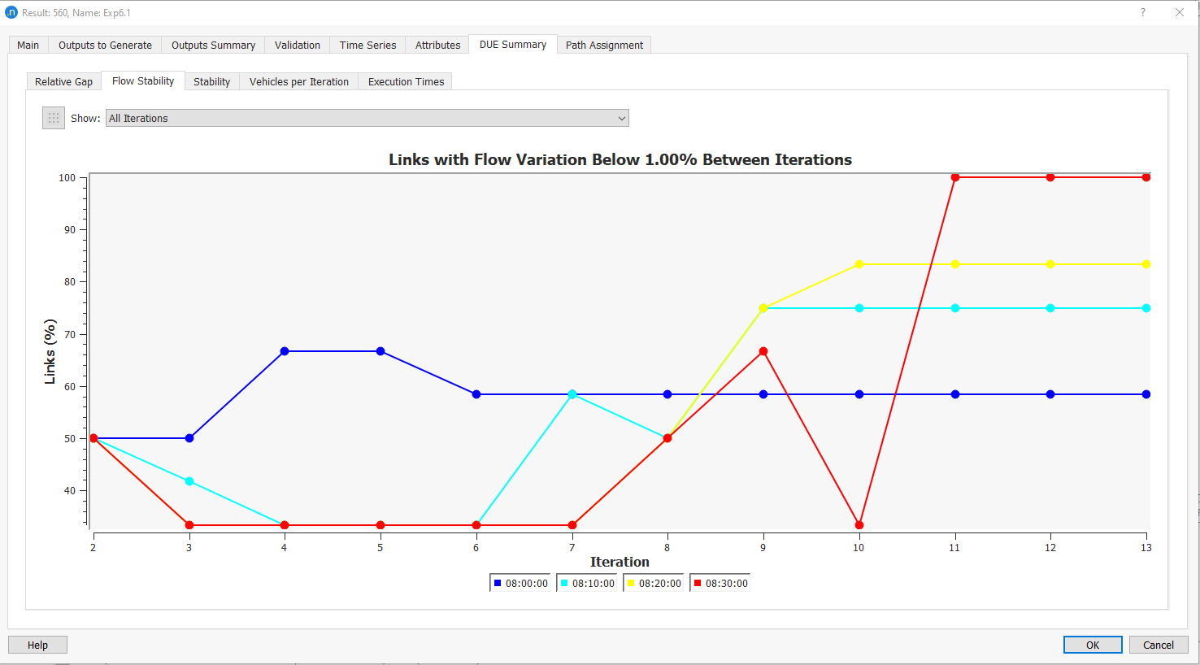View the Vehicles per Iteration tab
The image size is (1200, 665).
coord(298,81)
